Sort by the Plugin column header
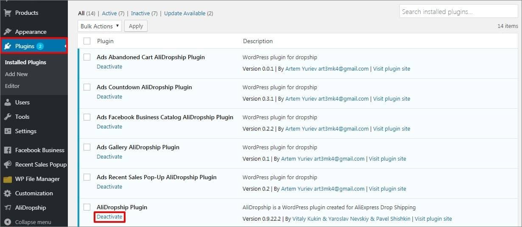Viewport: 522px width, 227px height. point(105,41)
